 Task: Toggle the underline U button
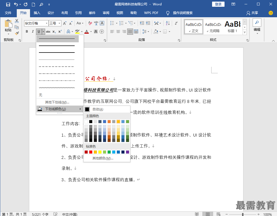pyautogui.click(x=39, y=32)
